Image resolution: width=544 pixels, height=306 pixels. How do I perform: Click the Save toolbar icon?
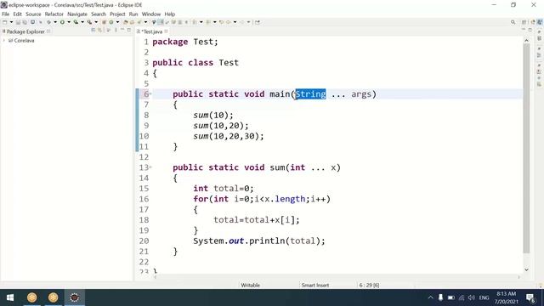(x=18, y=22)
